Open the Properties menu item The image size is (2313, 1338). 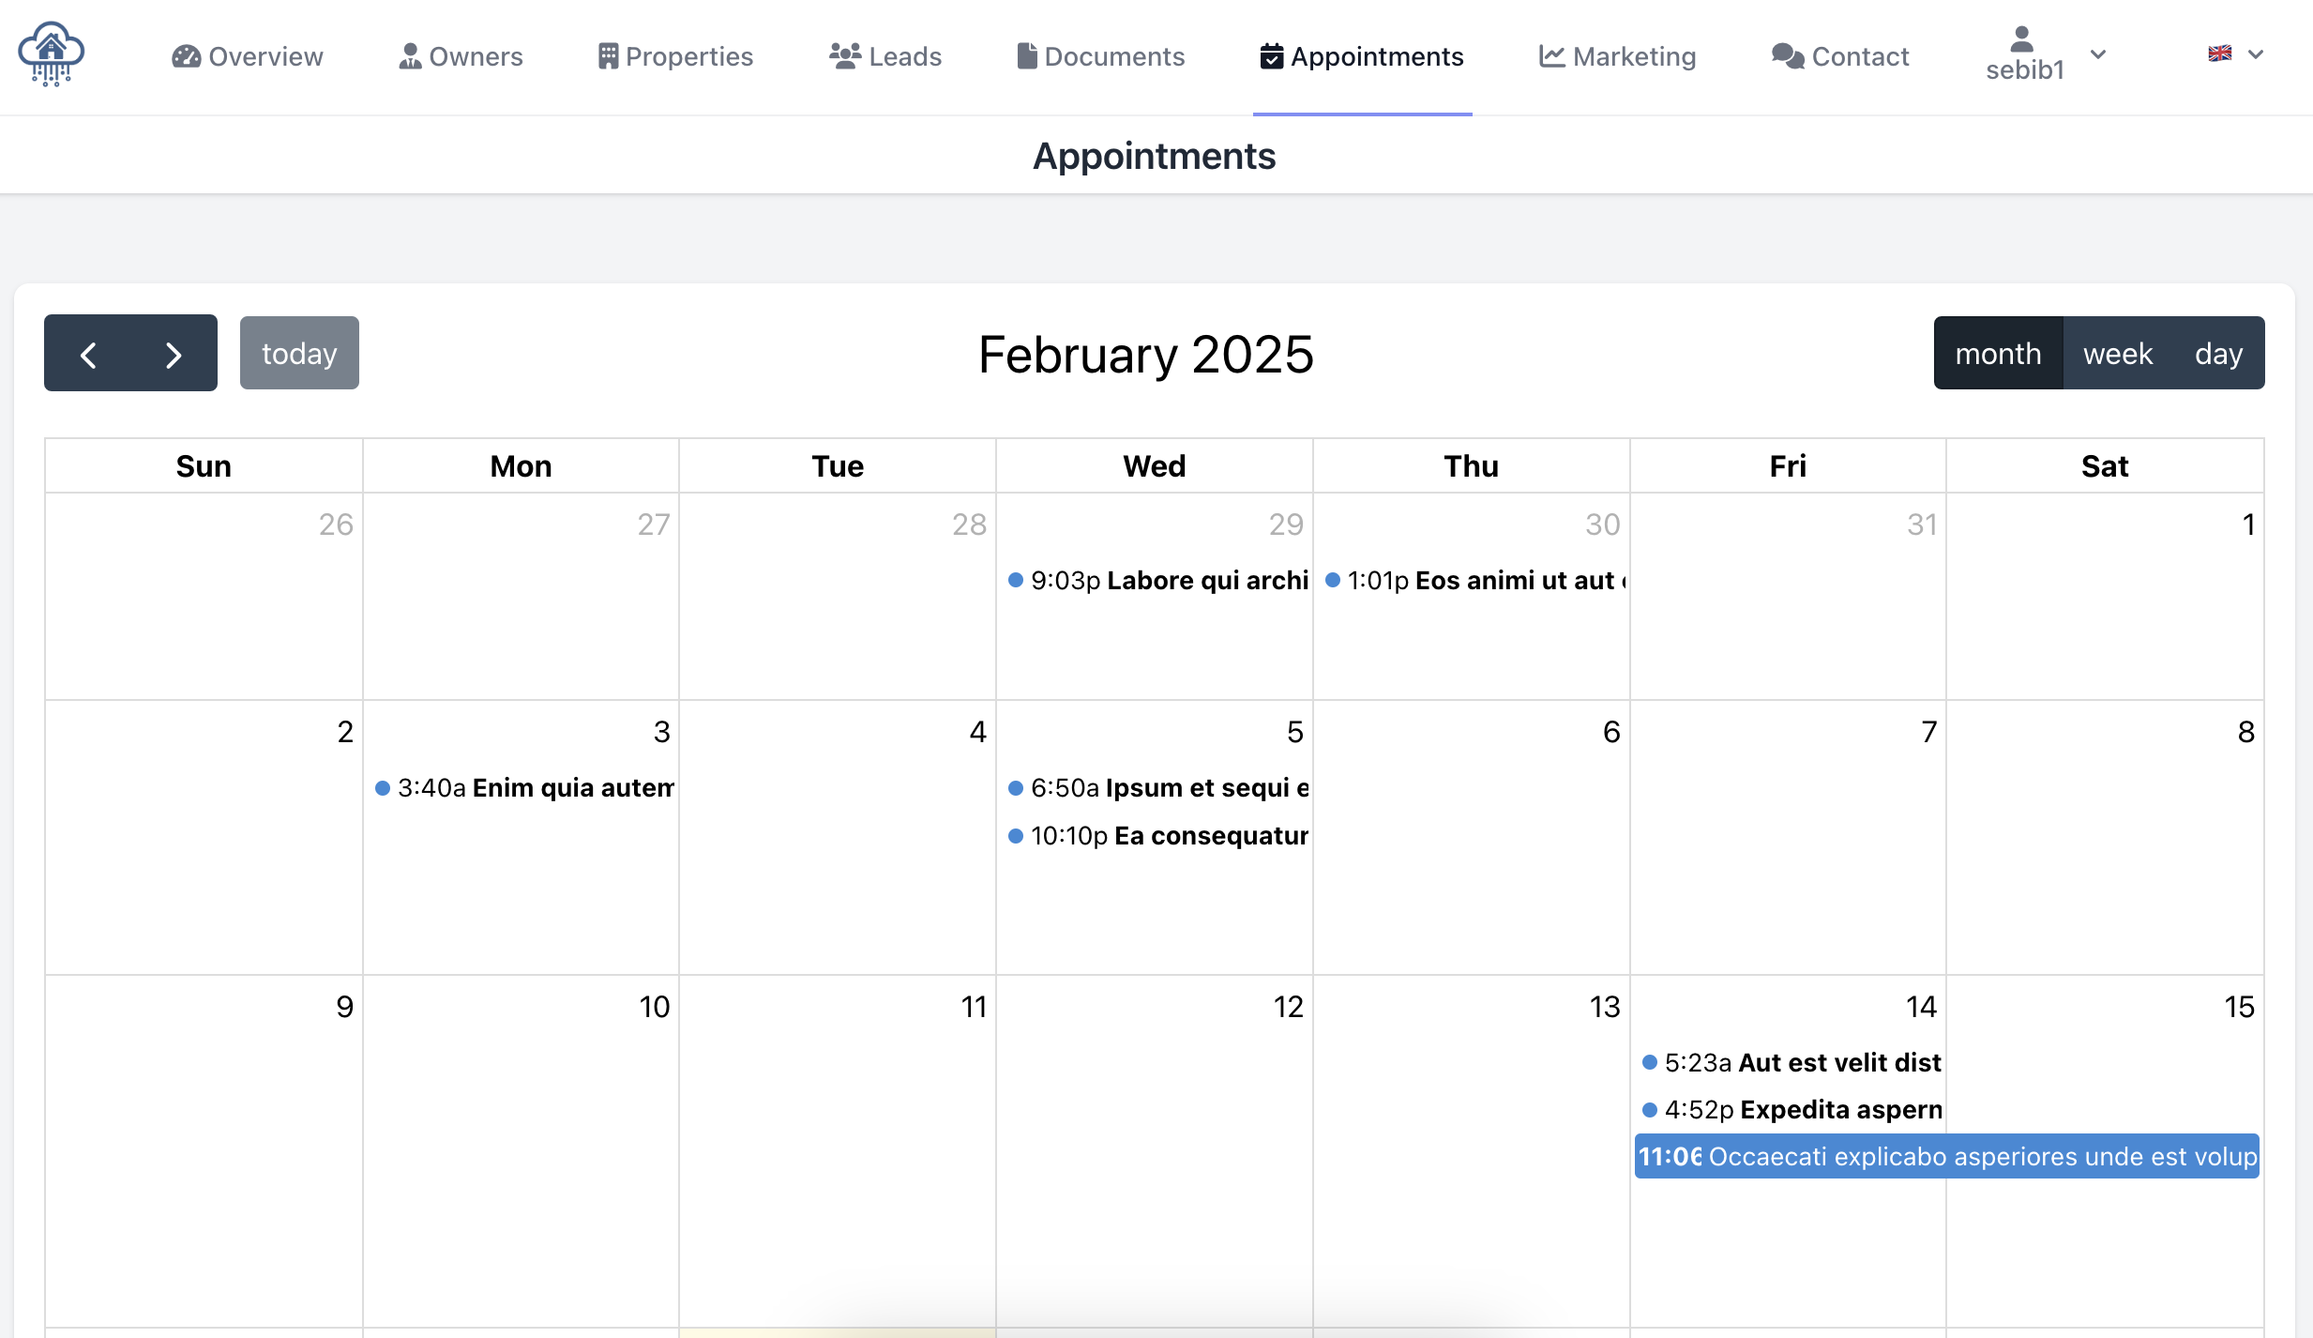click(x=675, y=56)
